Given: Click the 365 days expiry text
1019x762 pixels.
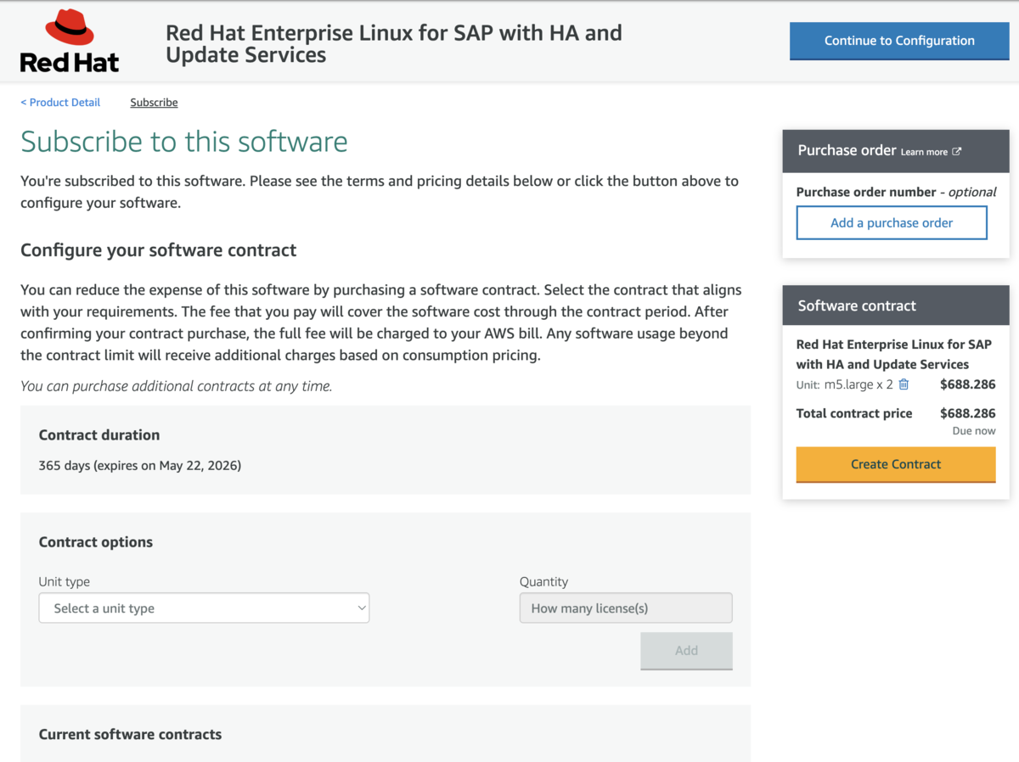Looking at the screenshot, I should tap(140, 466).
